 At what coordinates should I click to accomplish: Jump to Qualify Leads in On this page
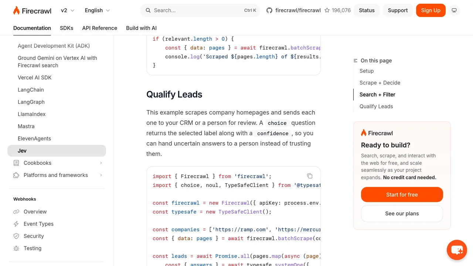[x=376, y=106]
